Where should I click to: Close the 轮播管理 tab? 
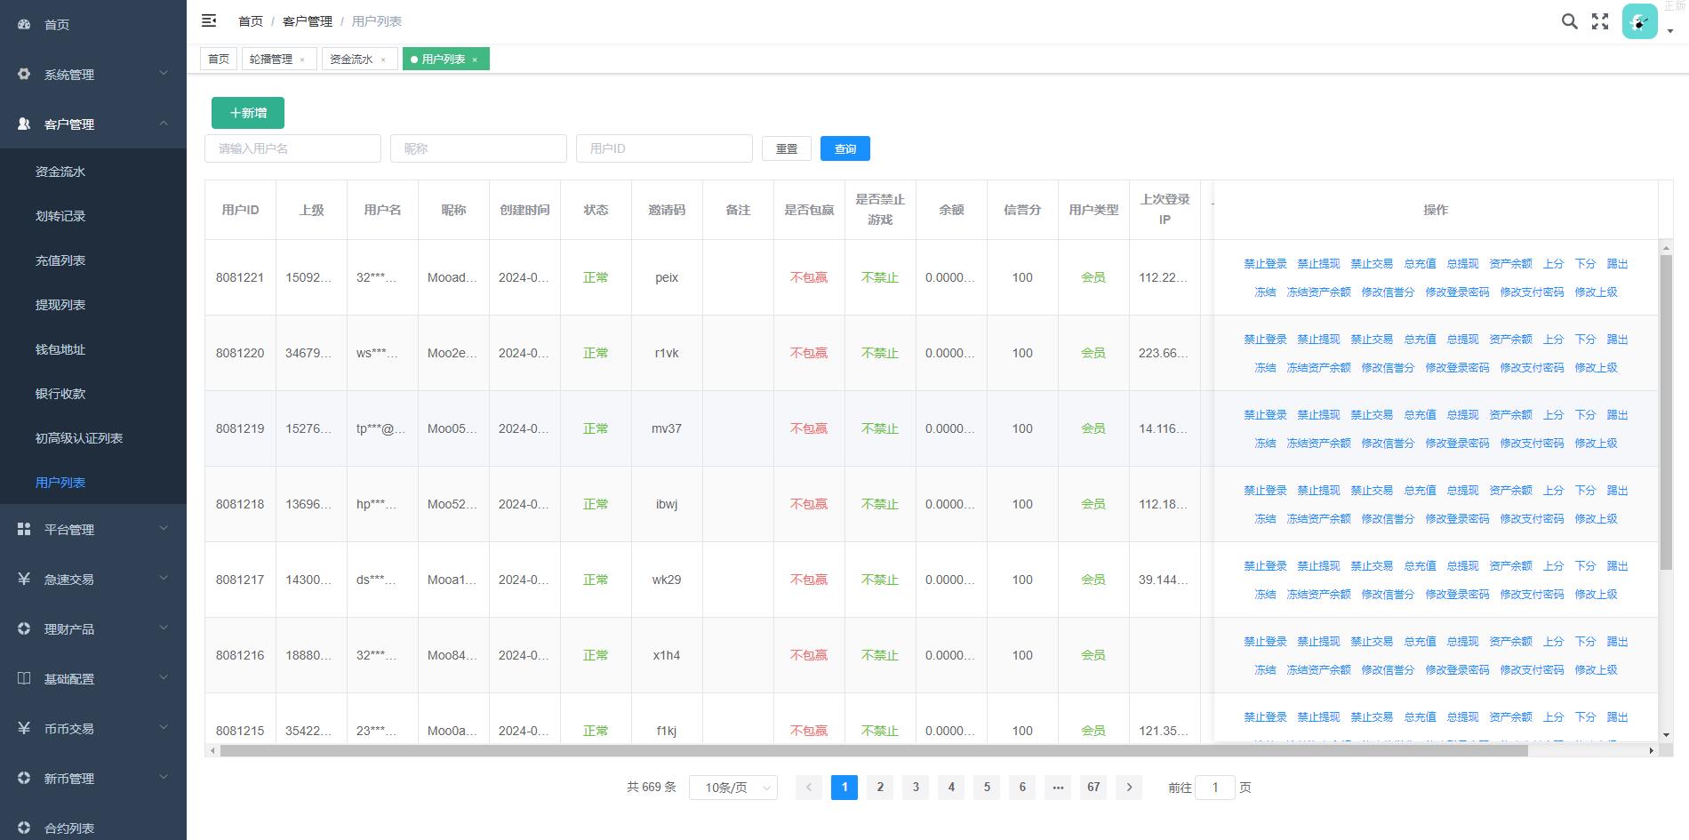302,60
